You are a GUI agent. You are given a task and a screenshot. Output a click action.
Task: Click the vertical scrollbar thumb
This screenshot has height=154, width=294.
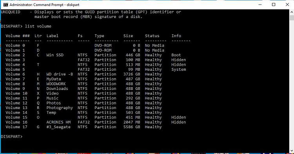tap(292, 18)
